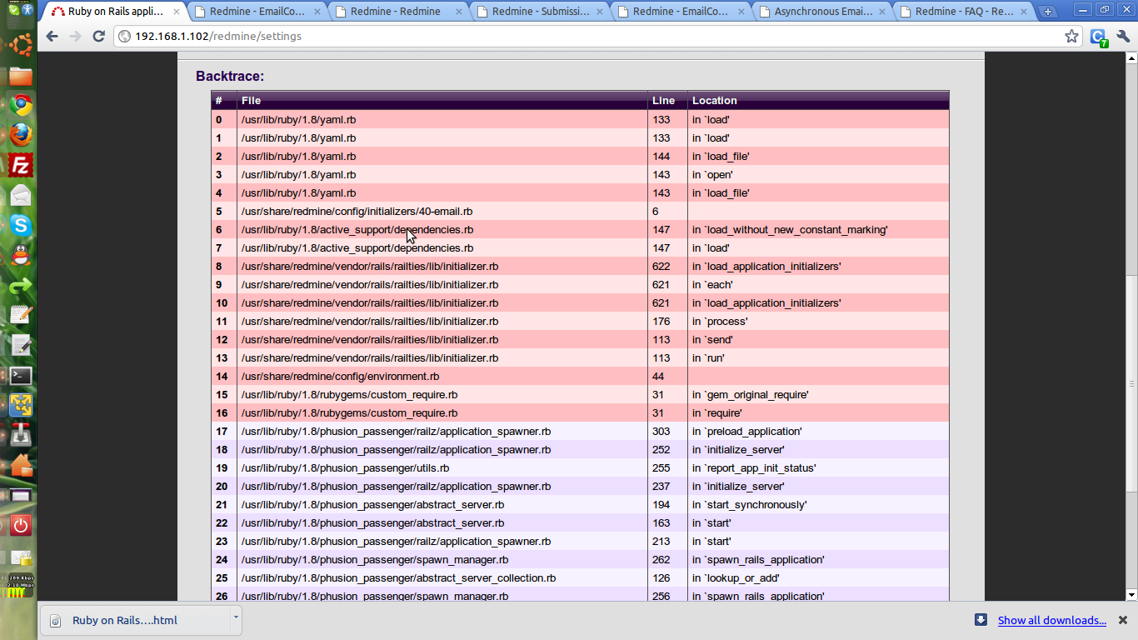Image resolution: width=1138 pixels, height=640 pixels.
Task: Click /usr/share/redmine/config/initializers/40-email.rb cell
Action: pos(442,212)
